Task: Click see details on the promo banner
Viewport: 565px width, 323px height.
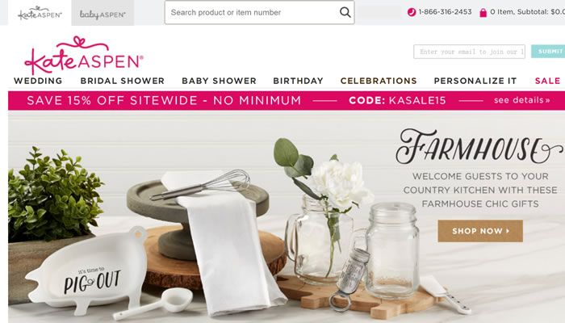Action: point(521,100)
